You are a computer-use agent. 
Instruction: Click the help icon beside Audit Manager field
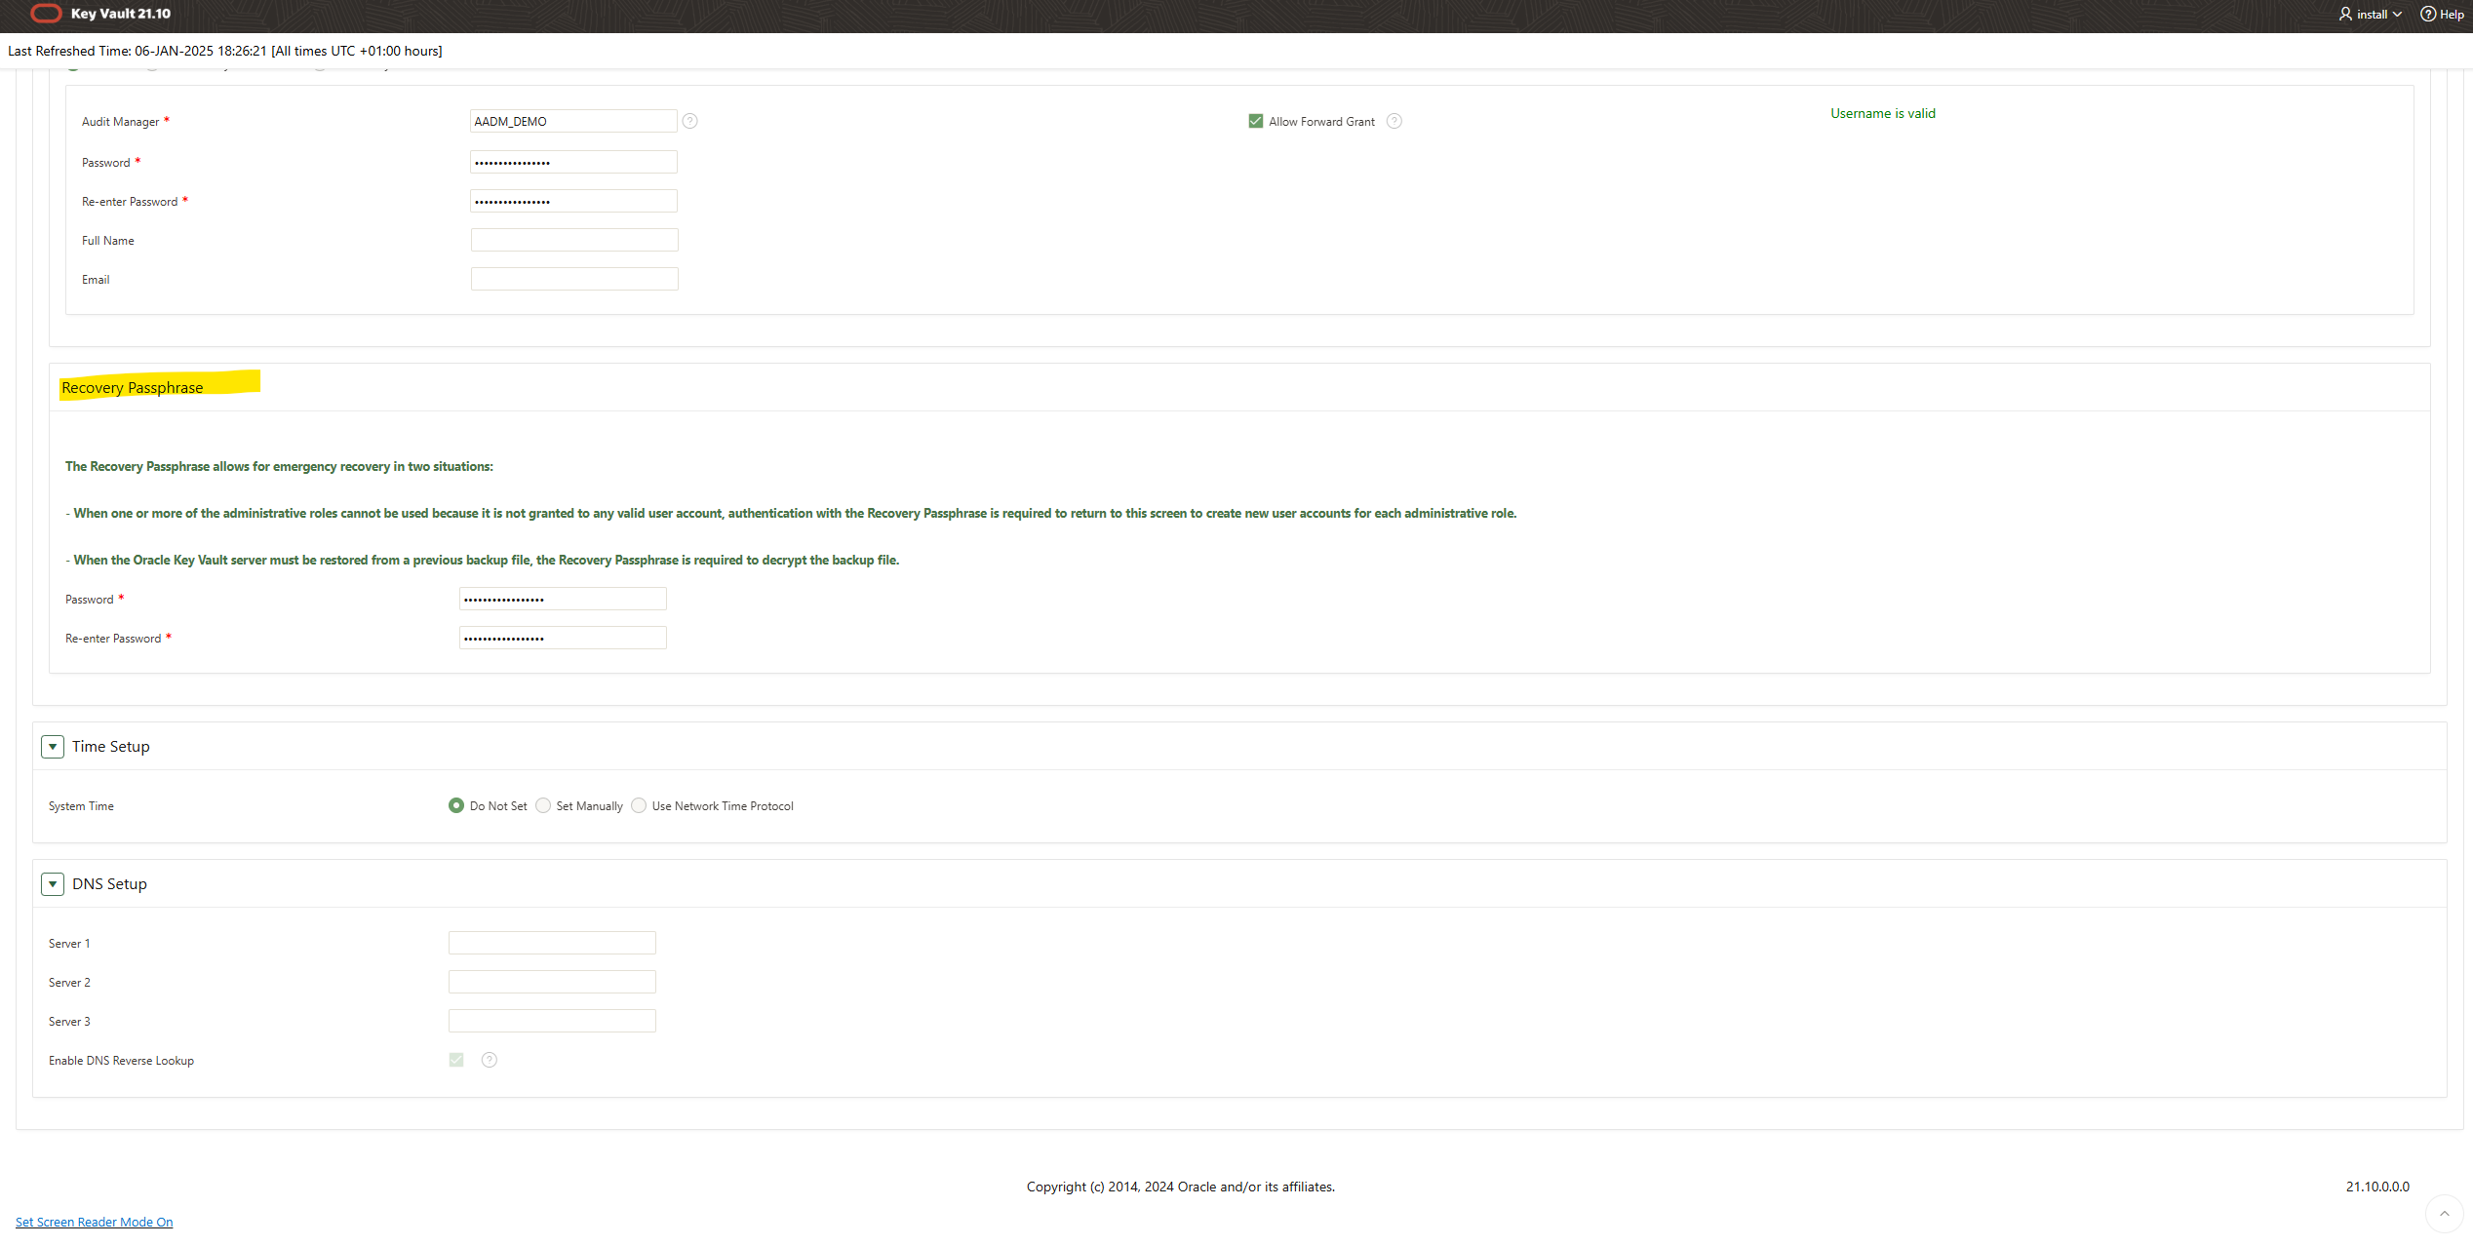click(x=689, y=121)
